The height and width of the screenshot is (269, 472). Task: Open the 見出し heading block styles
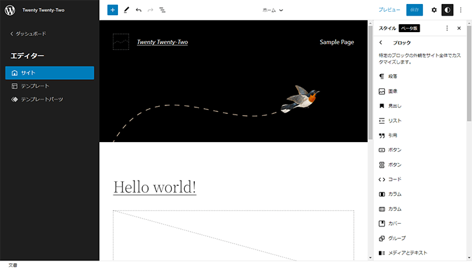pos(394,106)
